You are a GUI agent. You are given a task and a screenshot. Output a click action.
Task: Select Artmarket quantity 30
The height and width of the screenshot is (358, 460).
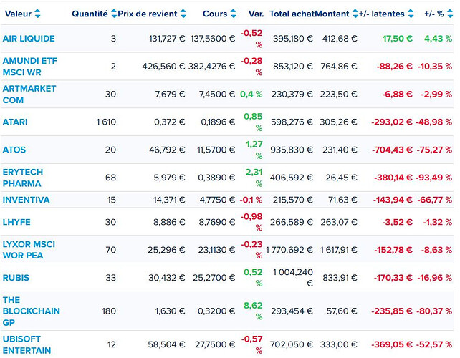click(110, 95)
